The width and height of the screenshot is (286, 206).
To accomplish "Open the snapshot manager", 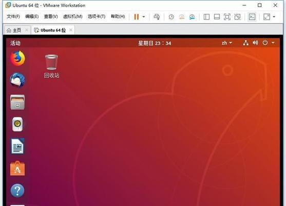I will pyautogui.click(x=192, y=17).
